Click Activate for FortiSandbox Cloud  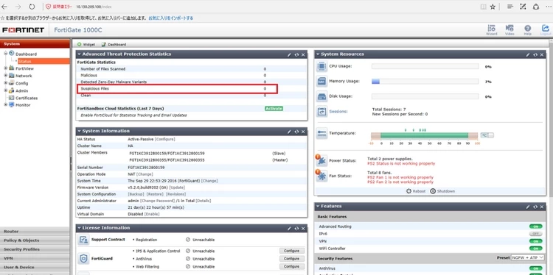[274, 109]
